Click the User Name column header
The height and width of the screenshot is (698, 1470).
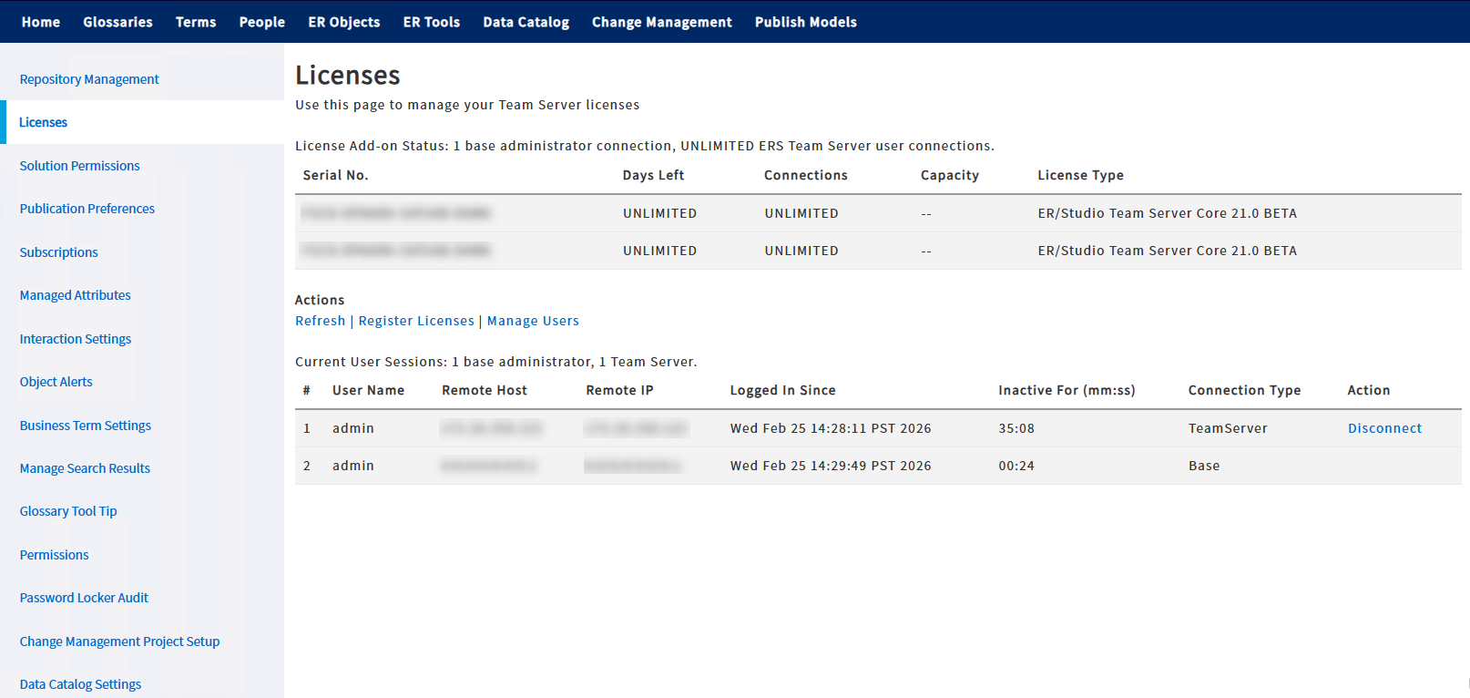(x=369, y=390)
